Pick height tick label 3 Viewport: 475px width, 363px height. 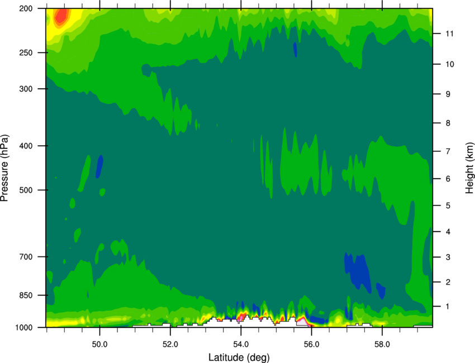448,257
